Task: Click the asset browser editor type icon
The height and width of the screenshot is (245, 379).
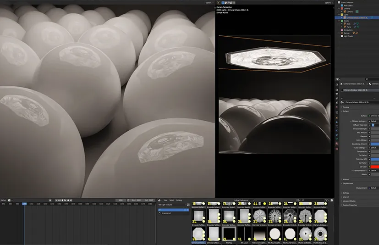Action: (x=159, y=200)
